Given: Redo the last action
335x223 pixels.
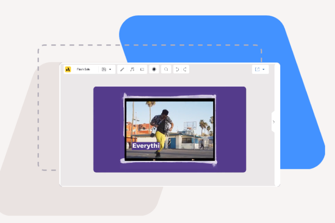Looking at the screenshot, I should [185, 69].
